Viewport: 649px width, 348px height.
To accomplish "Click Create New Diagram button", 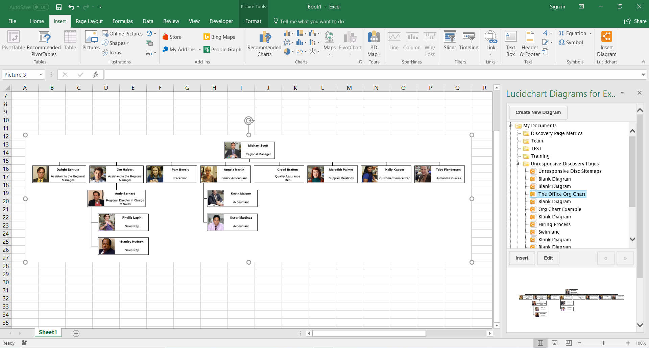I will coord(538,112).
